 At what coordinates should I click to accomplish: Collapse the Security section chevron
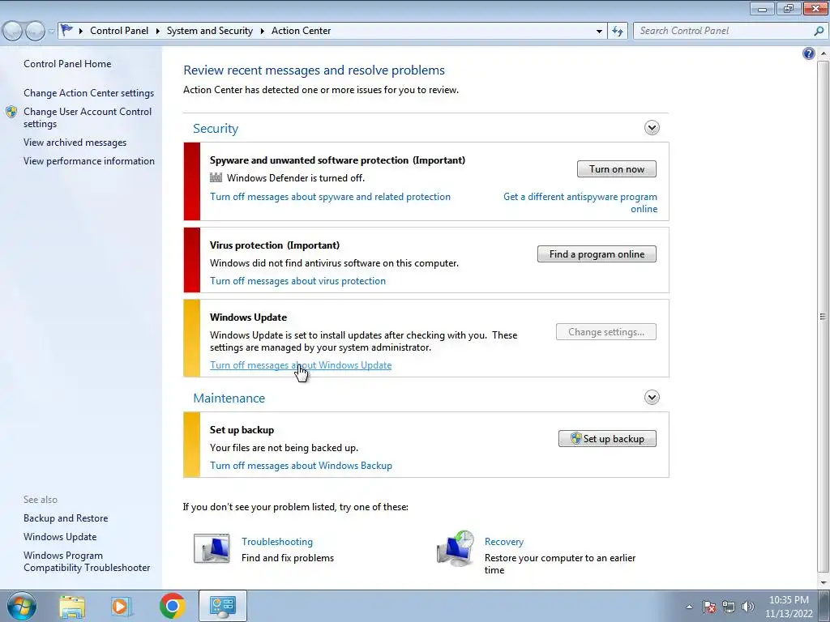click(x=652, y=127)
